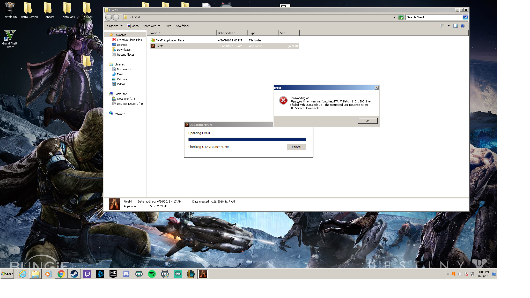
Task: Select the Random desktop folder
Action: click(49, 10)
